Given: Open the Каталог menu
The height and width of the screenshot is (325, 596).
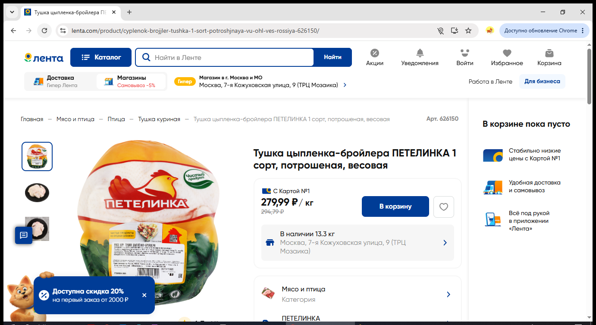Looking at the screenshot, I should point(101,57).
